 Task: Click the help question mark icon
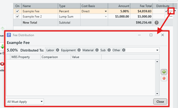[157, 23]
